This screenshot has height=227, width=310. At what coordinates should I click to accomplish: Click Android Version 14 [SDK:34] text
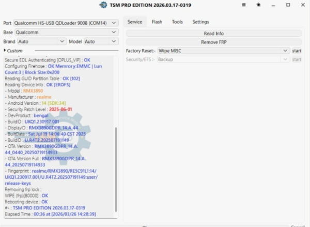[35, 103]
